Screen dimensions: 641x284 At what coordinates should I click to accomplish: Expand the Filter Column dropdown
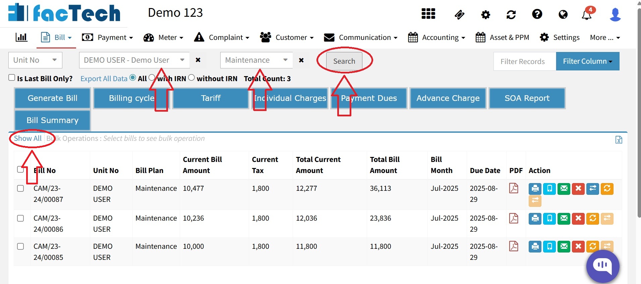pyautogui.click(x=587, y=61)
